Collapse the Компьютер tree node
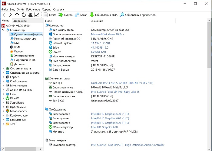Image resolution: width=212 pixels, height=151 pixels. point(3,30)
